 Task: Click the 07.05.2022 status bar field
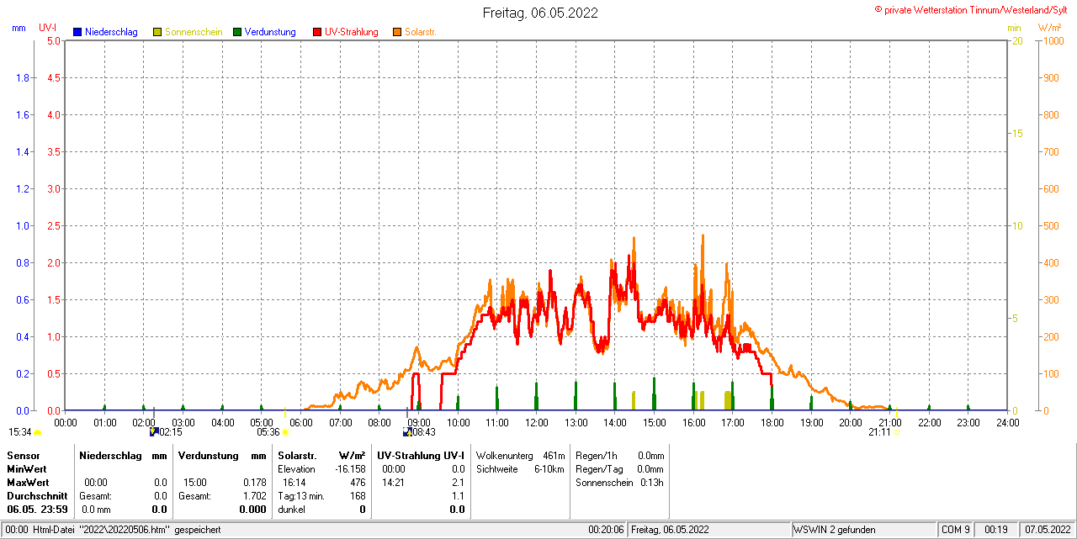click(1046, 530)
